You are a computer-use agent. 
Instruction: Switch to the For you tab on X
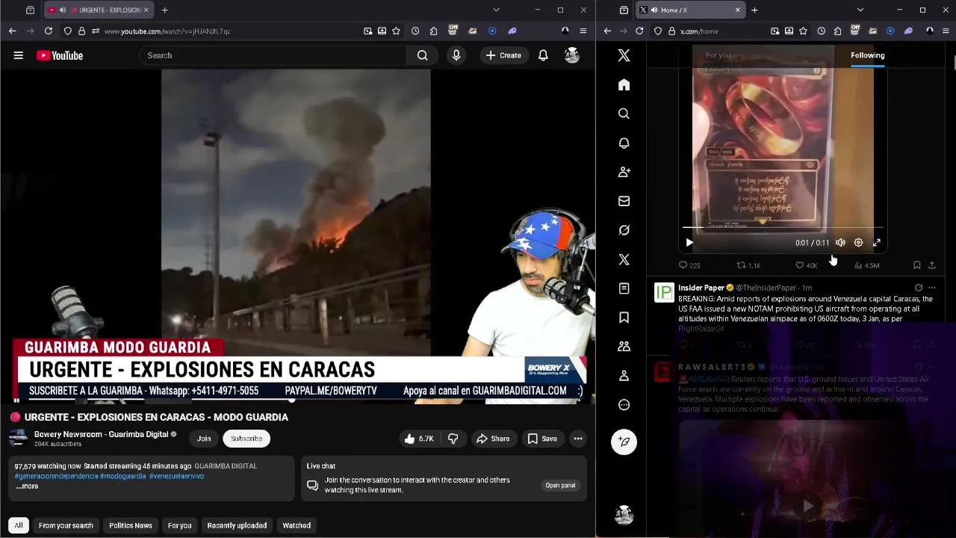718,55
